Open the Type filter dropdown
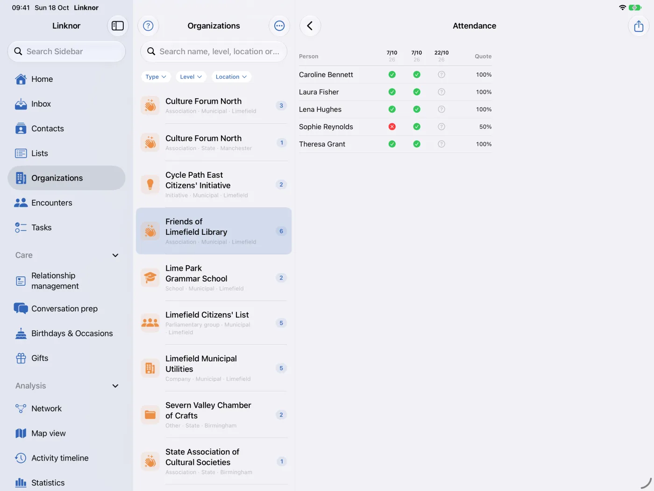 (x=156, y=77)
